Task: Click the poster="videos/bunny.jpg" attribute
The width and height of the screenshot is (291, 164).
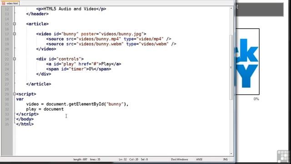Action: [x=112, y=34]
